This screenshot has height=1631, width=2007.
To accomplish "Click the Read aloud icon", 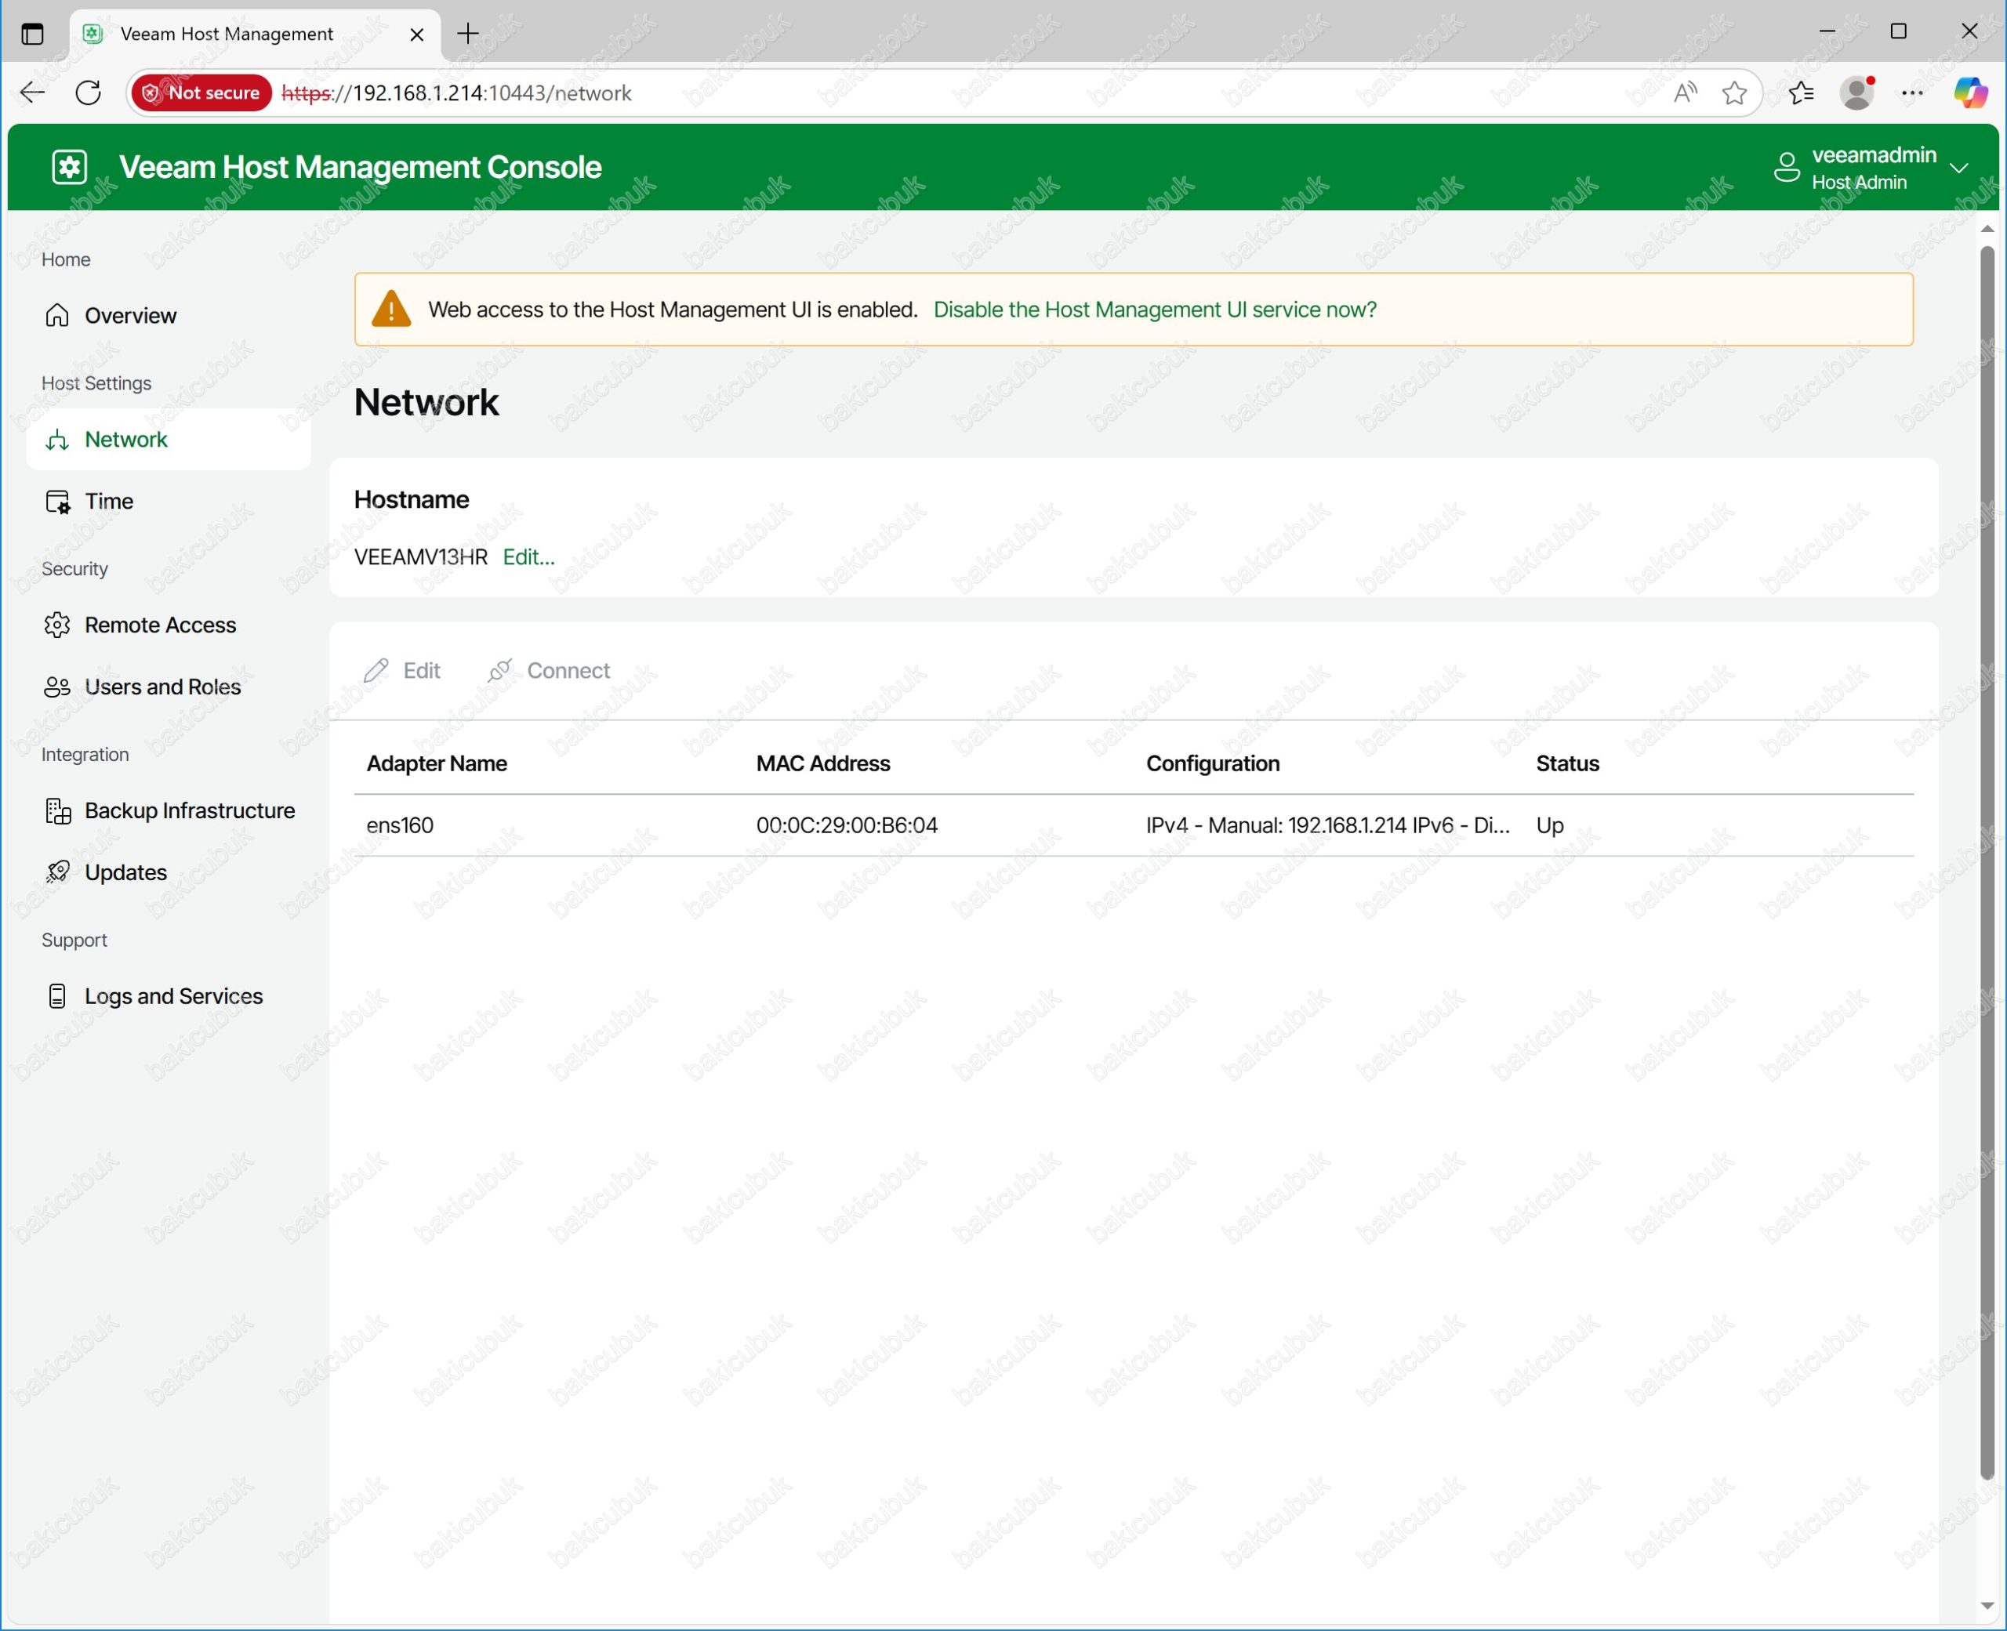I will 1686,92.
